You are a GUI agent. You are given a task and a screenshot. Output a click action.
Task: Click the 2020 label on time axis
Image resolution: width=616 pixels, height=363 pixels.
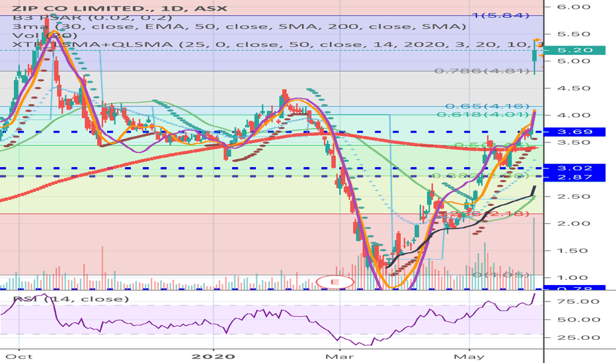213,356
